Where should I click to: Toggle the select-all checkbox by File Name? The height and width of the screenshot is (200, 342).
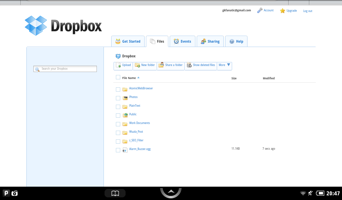[x=118, y=77]
